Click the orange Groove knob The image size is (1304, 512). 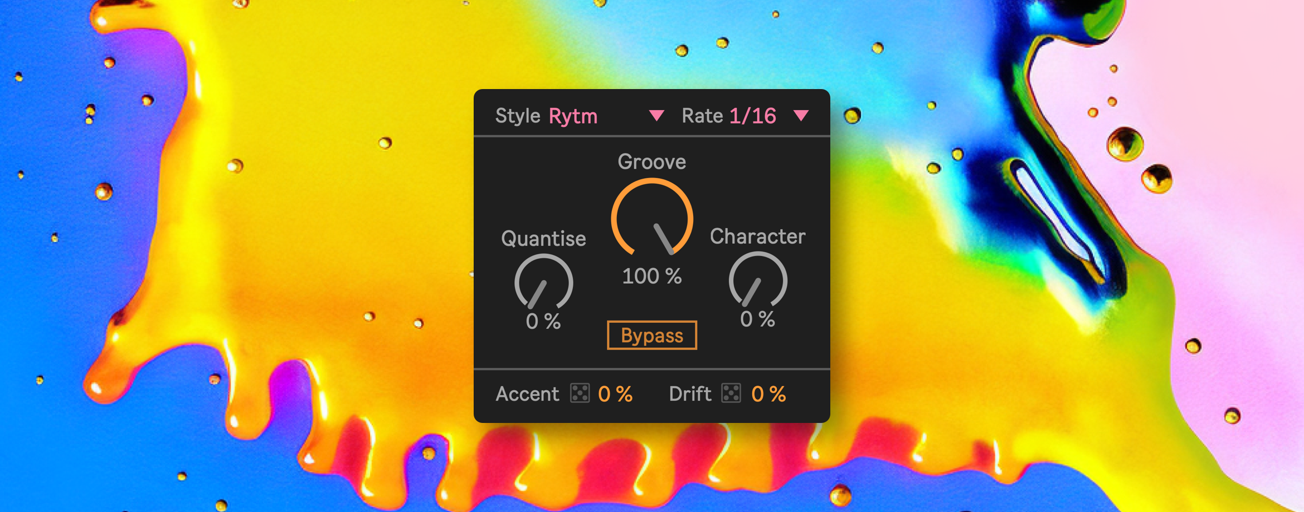coord(652,218)
